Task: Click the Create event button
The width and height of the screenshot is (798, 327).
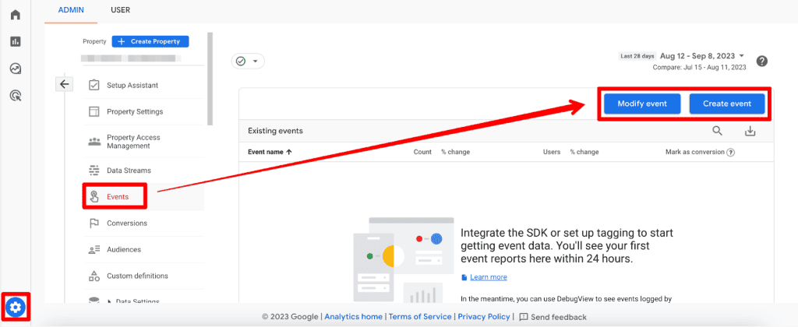Action: (x=727, y=104)
